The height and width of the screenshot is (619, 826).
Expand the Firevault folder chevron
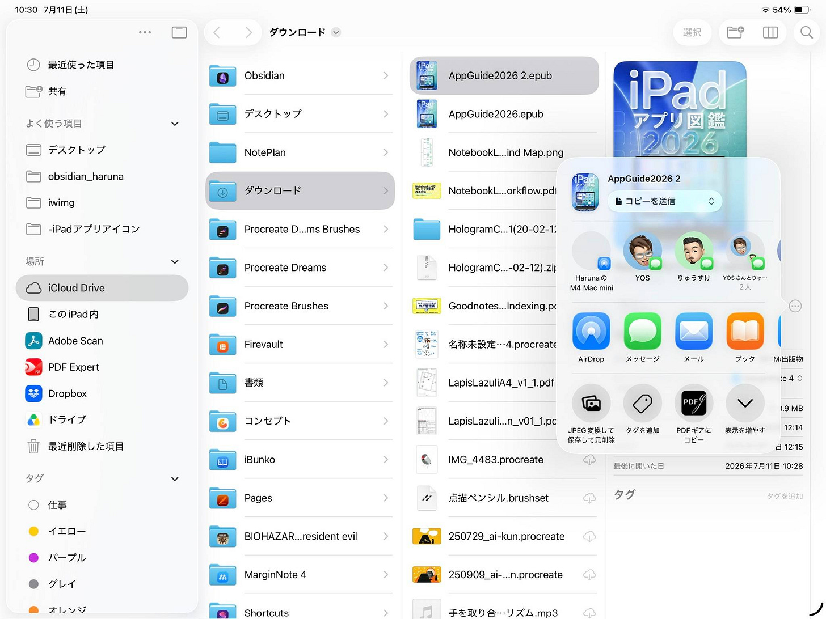(x=386, y=344)
